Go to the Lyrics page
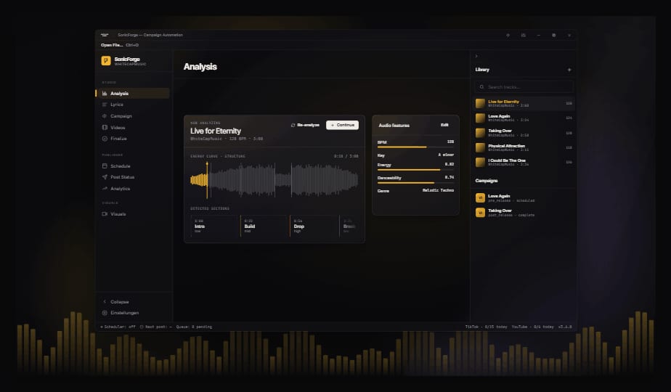 [133, 105]
